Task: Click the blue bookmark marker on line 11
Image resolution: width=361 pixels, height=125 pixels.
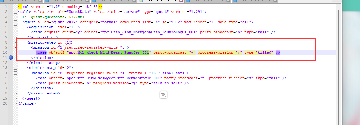Action: click(x=11, y=58)
